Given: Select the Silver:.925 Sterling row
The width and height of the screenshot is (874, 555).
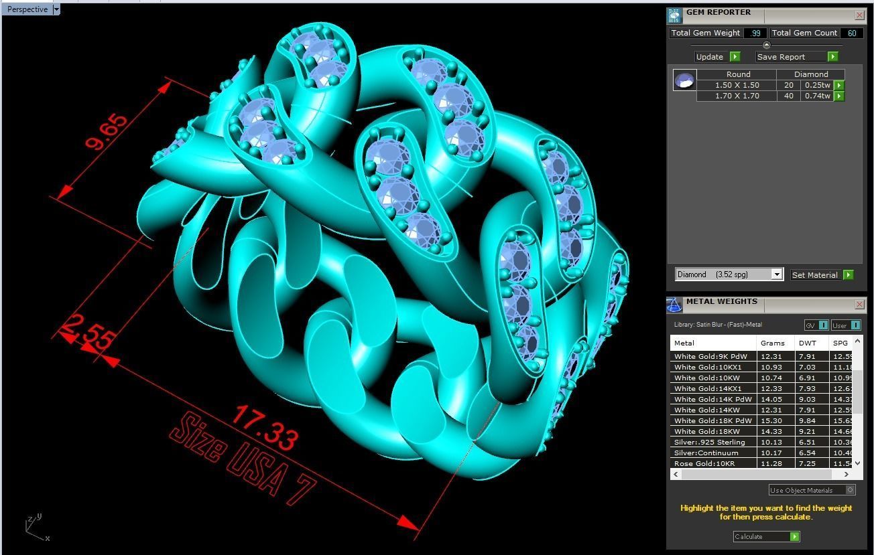Looking at the screenshot, I should pyautogui.click(x=761, y=442).
